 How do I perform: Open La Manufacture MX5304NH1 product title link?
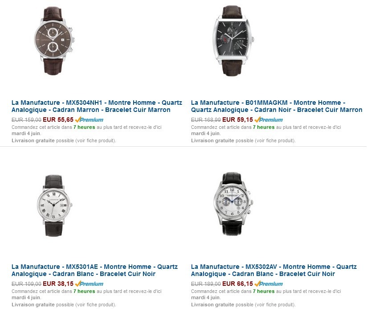click(x=97, y=106)
